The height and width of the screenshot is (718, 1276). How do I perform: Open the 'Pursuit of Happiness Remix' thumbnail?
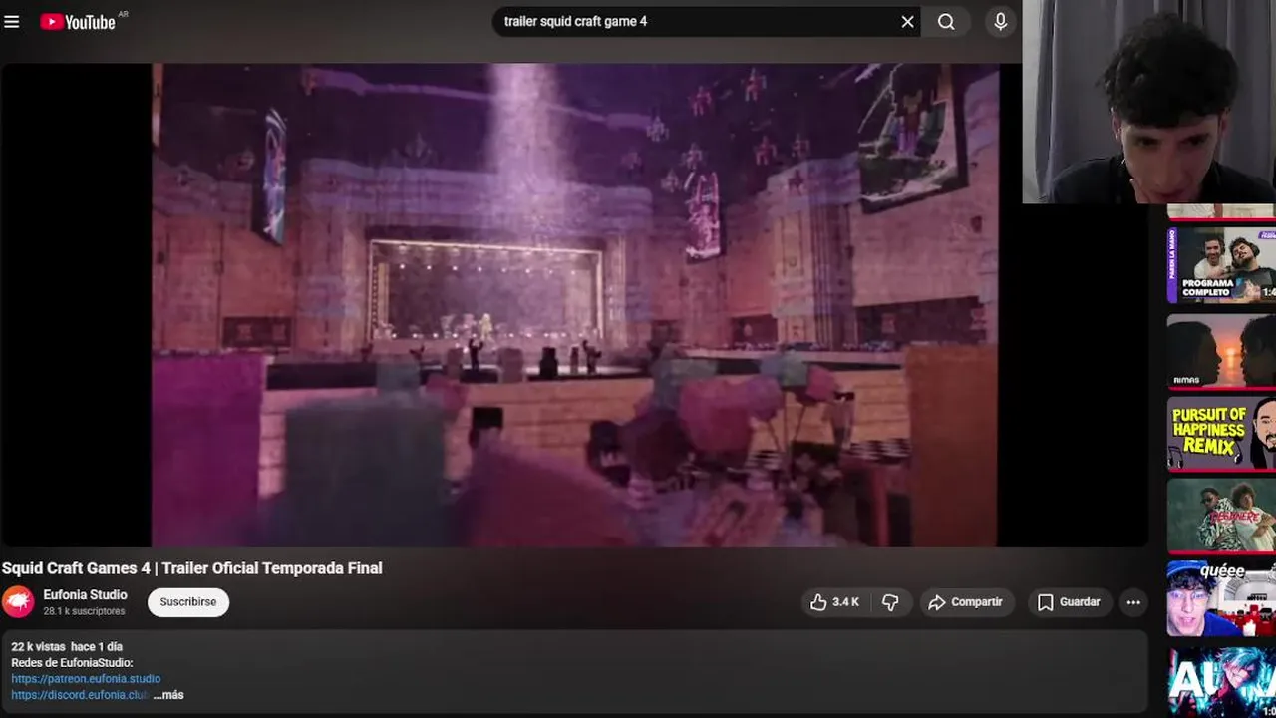1221,434
